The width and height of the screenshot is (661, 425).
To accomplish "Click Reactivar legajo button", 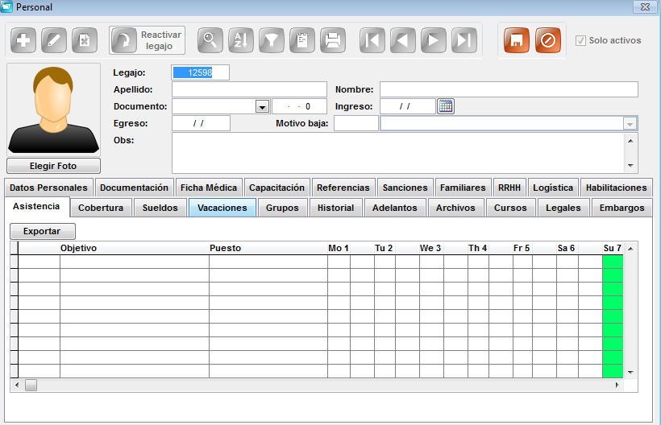I will pyautogui.click(x=148, y=40).
